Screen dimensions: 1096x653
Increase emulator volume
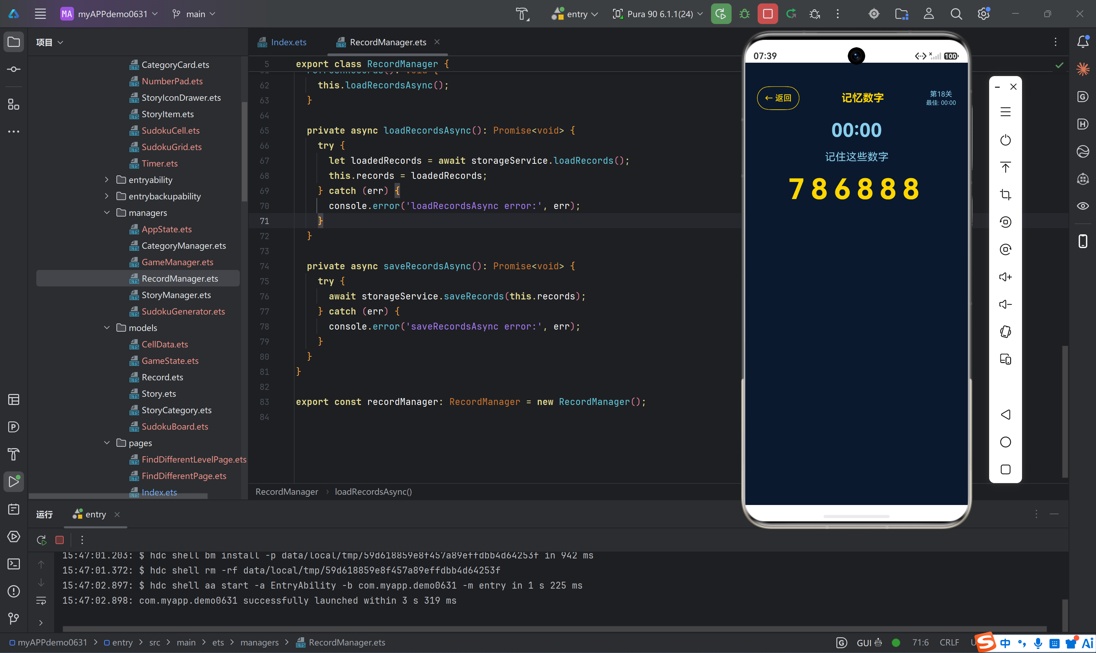coord(1005,277)
